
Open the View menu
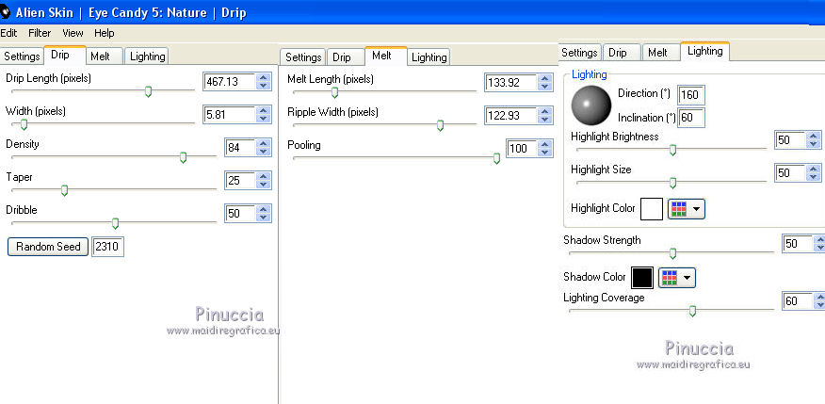coord(73,33)
